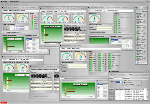Image resolution: width=150 pixels, height=104 pixels.
Task: Click the Фаза 2 green status LED in ЭПУ485
Action: point(60,22)
